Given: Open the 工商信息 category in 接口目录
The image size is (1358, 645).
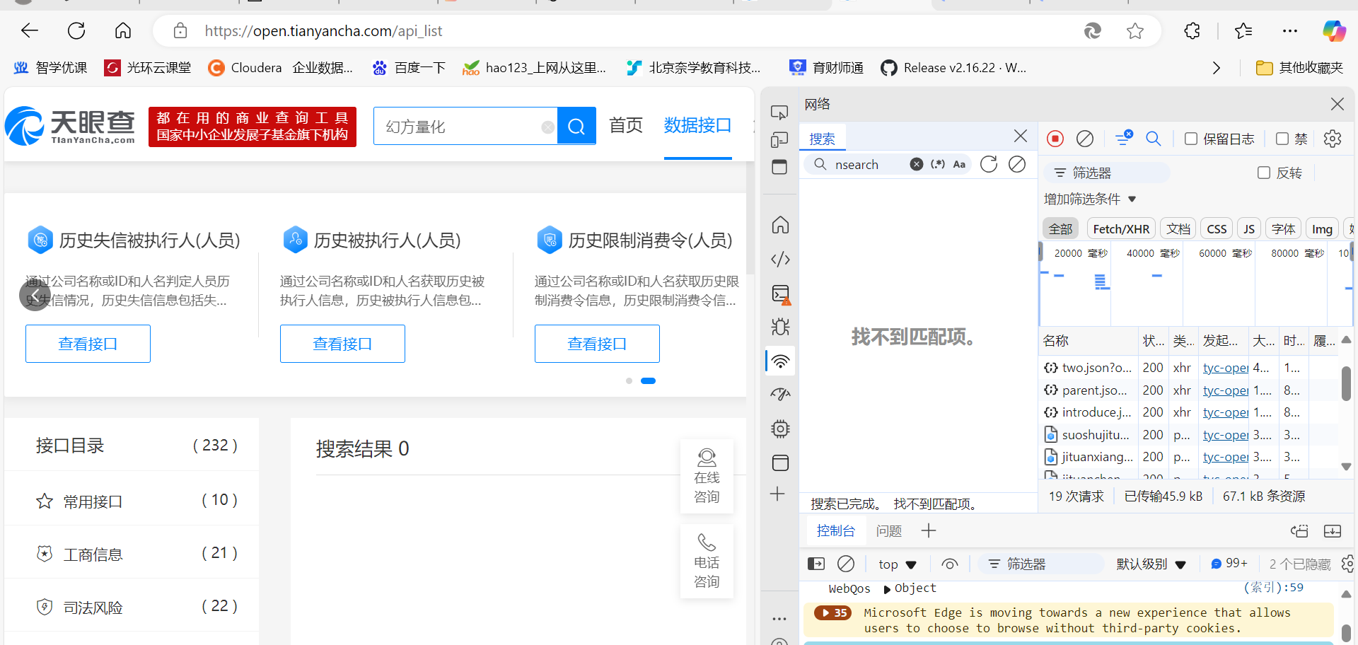Looking at the screenshot, I should tap(93, 554).
